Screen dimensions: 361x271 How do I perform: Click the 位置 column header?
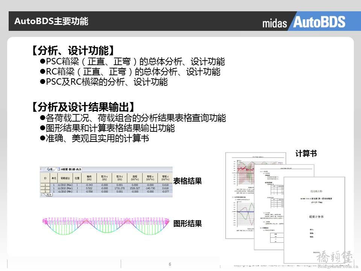77,178
